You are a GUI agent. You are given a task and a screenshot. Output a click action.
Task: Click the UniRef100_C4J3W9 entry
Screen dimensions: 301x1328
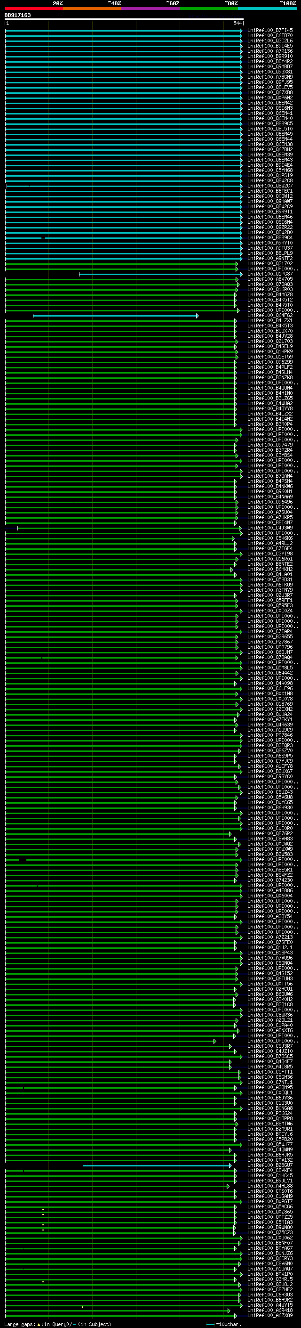click(x=270, y=528)
